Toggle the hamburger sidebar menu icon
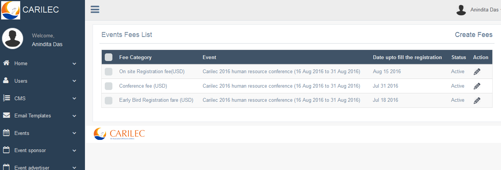This screenshot has width=501, height=170. pyautogui.click(x=95, y=10)
